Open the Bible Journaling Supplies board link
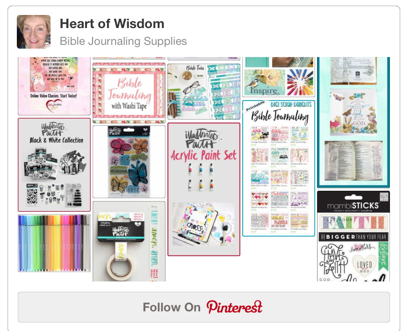404x331 pixels. tap(123, 41)
